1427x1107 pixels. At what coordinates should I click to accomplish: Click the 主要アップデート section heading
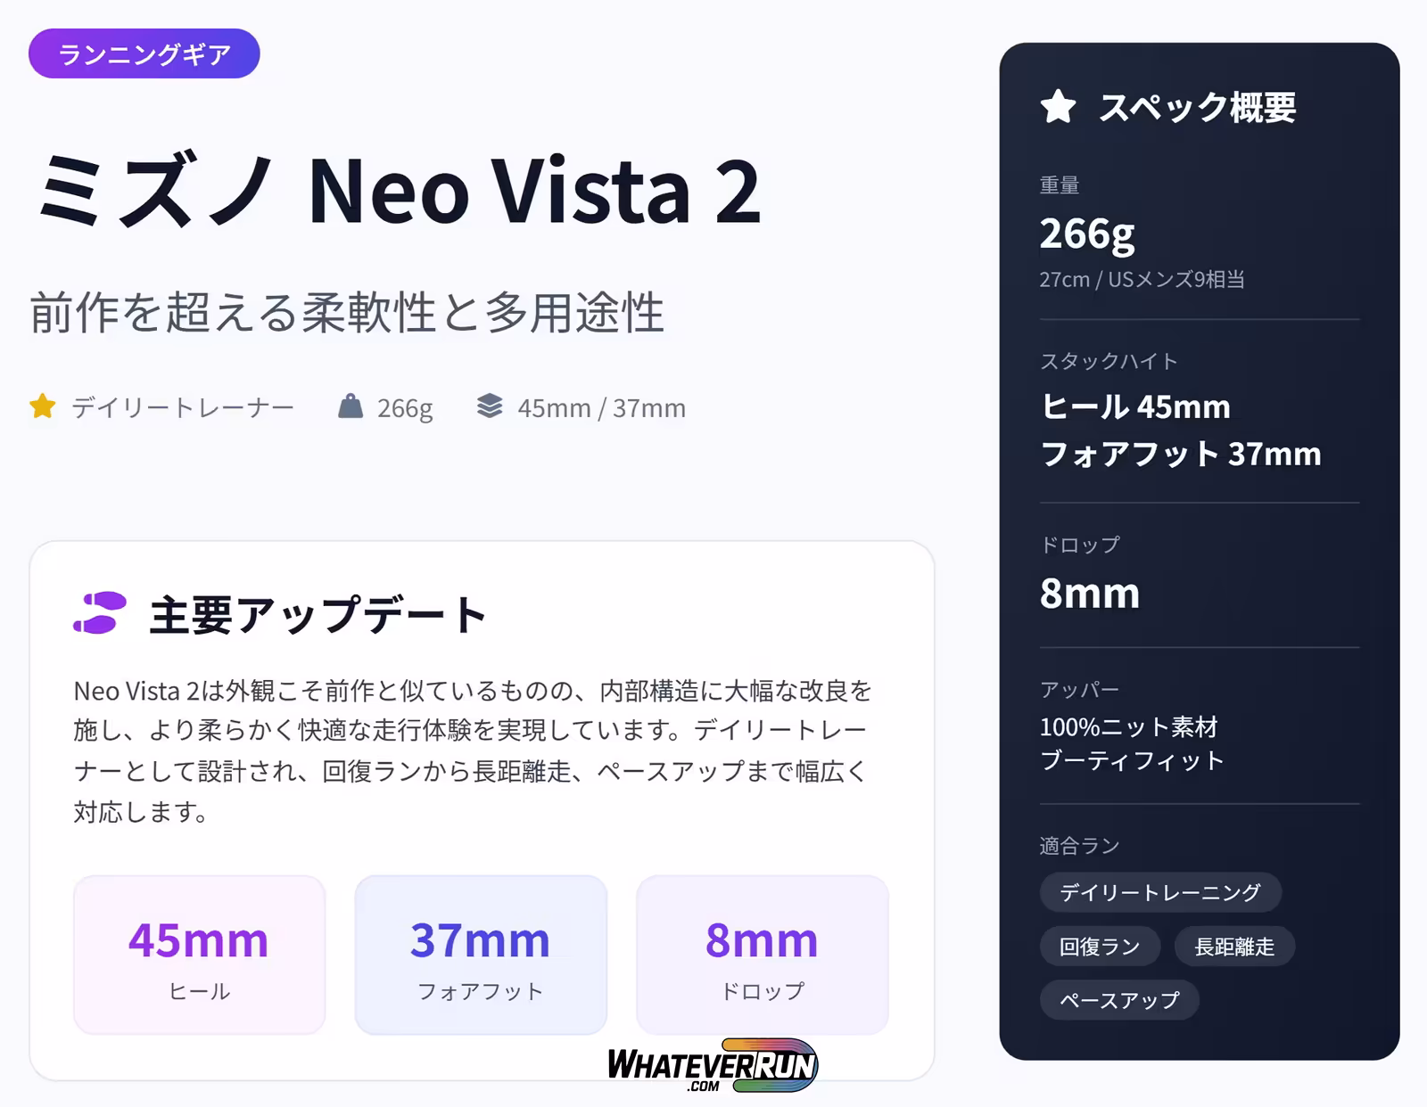[x=318, y=615]
